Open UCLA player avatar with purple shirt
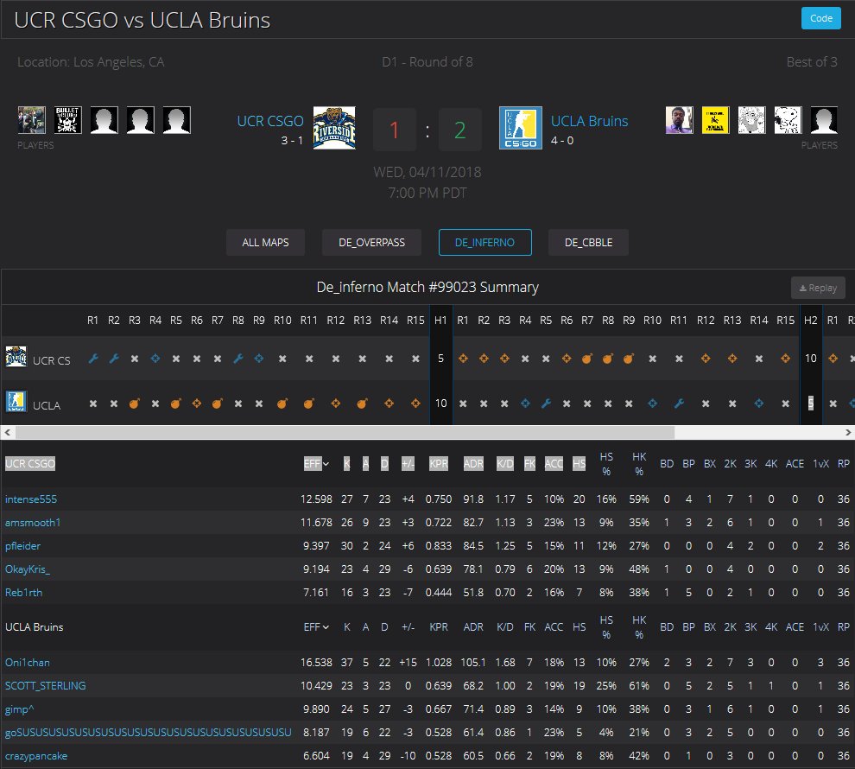This screenshot has height=769, width=855. [680, 120]
